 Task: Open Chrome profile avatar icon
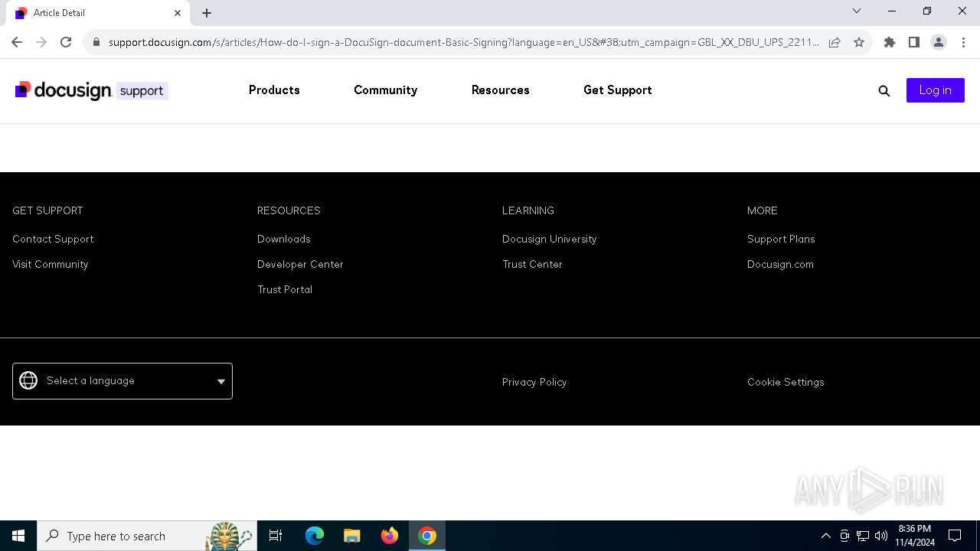click(x=939, y=42)
